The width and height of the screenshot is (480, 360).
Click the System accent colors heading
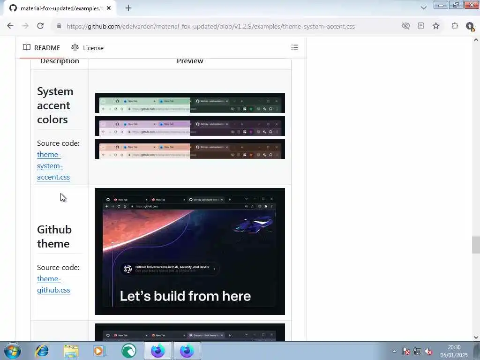[55, 105]
